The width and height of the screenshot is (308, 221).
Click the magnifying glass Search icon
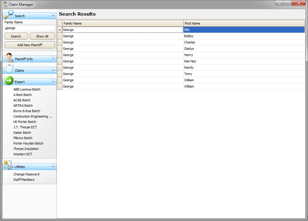click(x=9, y=14)
